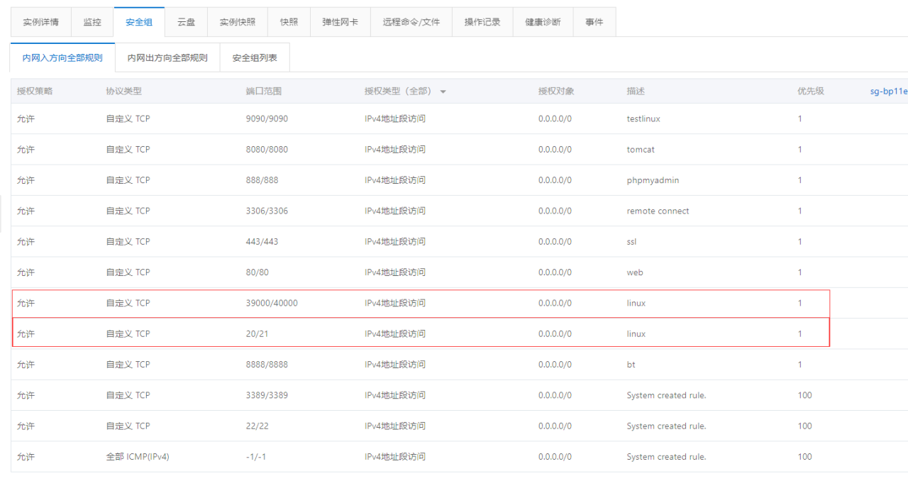Screen dimensions: 908x481
Task: View the 操作记录 tab
Action: pyautogui.click(x=482, y=22)
